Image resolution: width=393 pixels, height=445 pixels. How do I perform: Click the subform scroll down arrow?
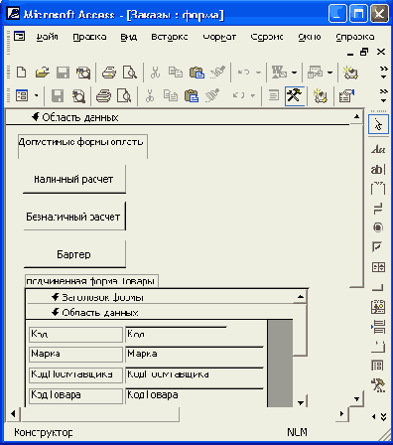click(301, 402)
